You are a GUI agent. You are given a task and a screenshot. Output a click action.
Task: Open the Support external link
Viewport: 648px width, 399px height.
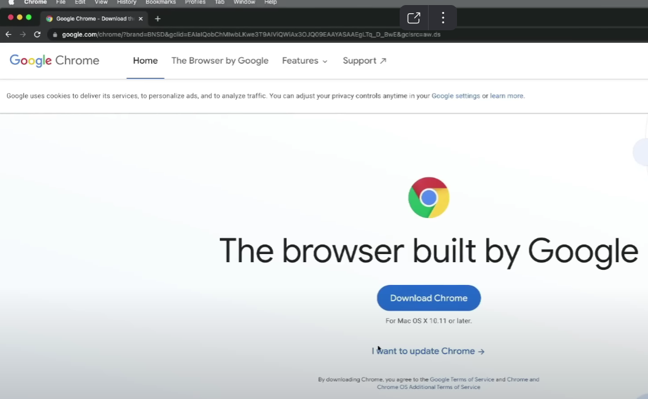pyautogui.click(x=364, y=61)
